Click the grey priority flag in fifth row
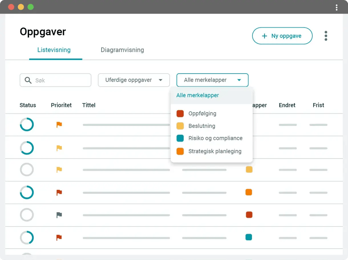The height and width of the screenshot is (260, 348). coord(59,215)
